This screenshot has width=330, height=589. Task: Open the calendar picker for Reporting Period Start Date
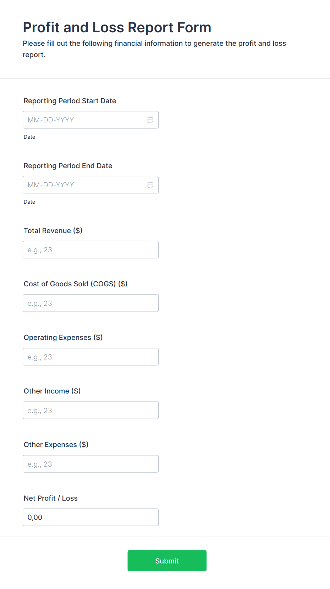pyautogui.click(x=150, y=120)
